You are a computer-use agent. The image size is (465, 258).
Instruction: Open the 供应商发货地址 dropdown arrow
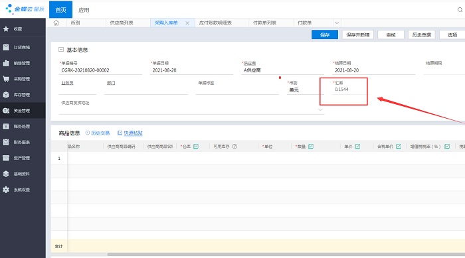(x=320, y=110)
